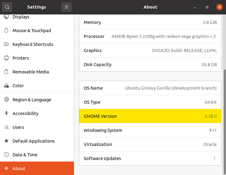Select the About sidebar entry
The image size is (226, 175).
(37, 168)
